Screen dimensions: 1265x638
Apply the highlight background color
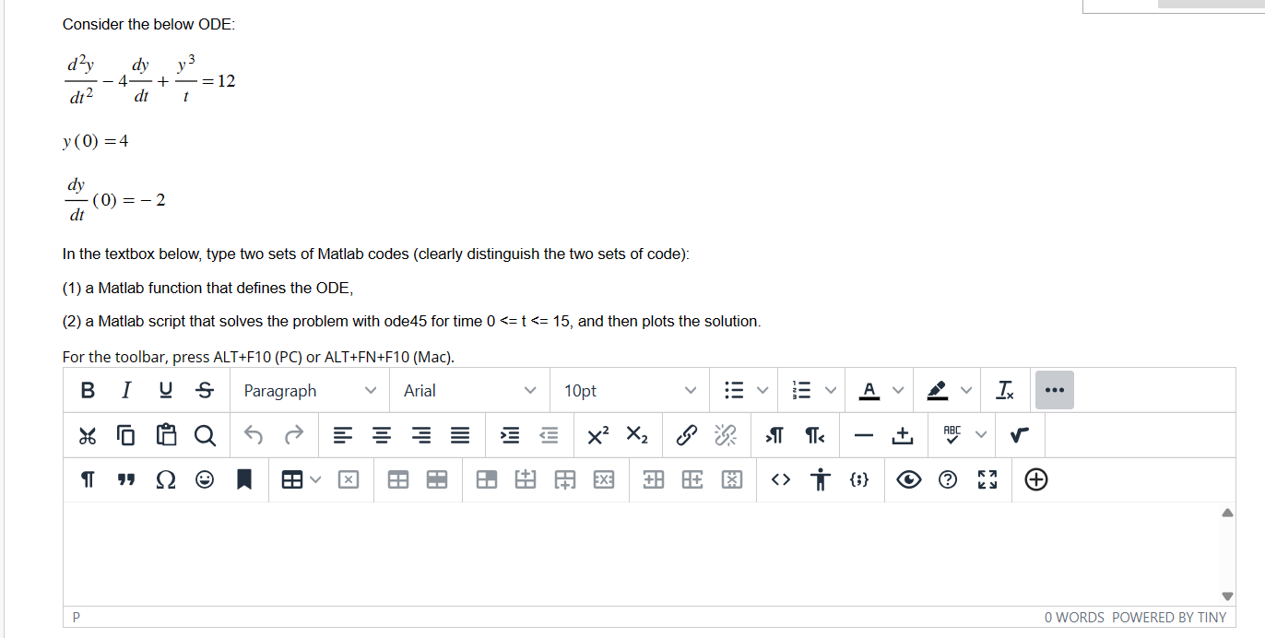[x=938, y=391]
